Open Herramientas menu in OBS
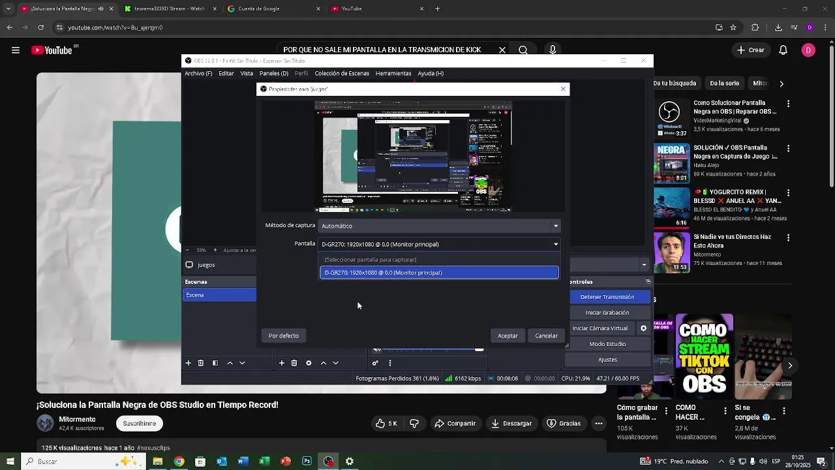The height and width of the screenshot is (470, 835). [393, 74]
